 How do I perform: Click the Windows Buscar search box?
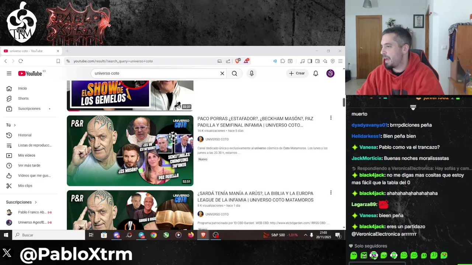click(x=48, y=235)
